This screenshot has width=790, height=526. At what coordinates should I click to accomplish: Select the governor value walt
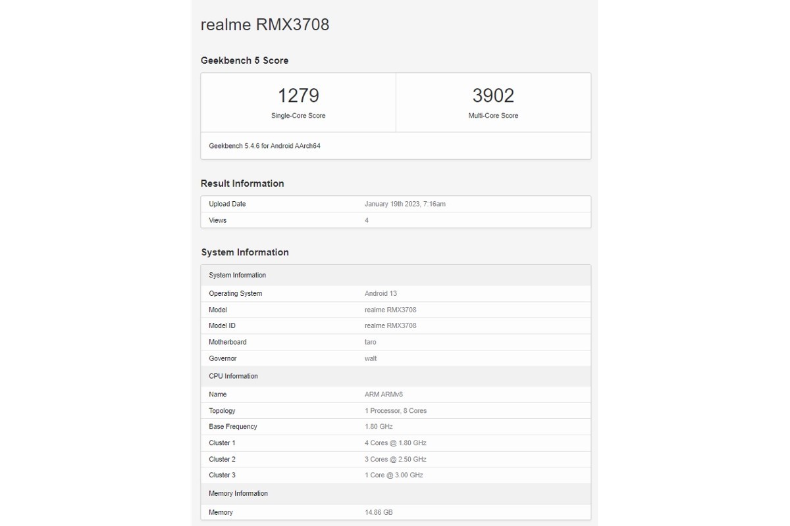click(371, 358)
